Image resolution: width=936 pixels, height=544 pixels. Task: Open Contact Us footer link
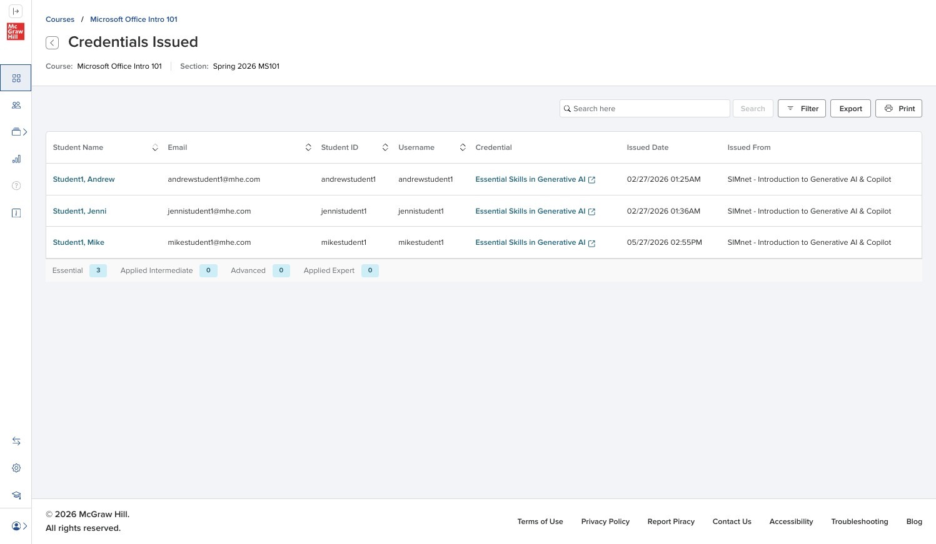732,522
